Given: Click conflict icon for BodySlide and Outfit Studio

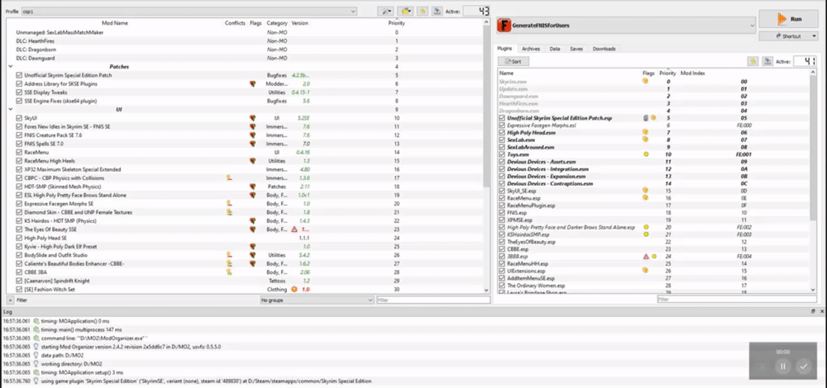Looking at the screenshot, I should point(229,255).
